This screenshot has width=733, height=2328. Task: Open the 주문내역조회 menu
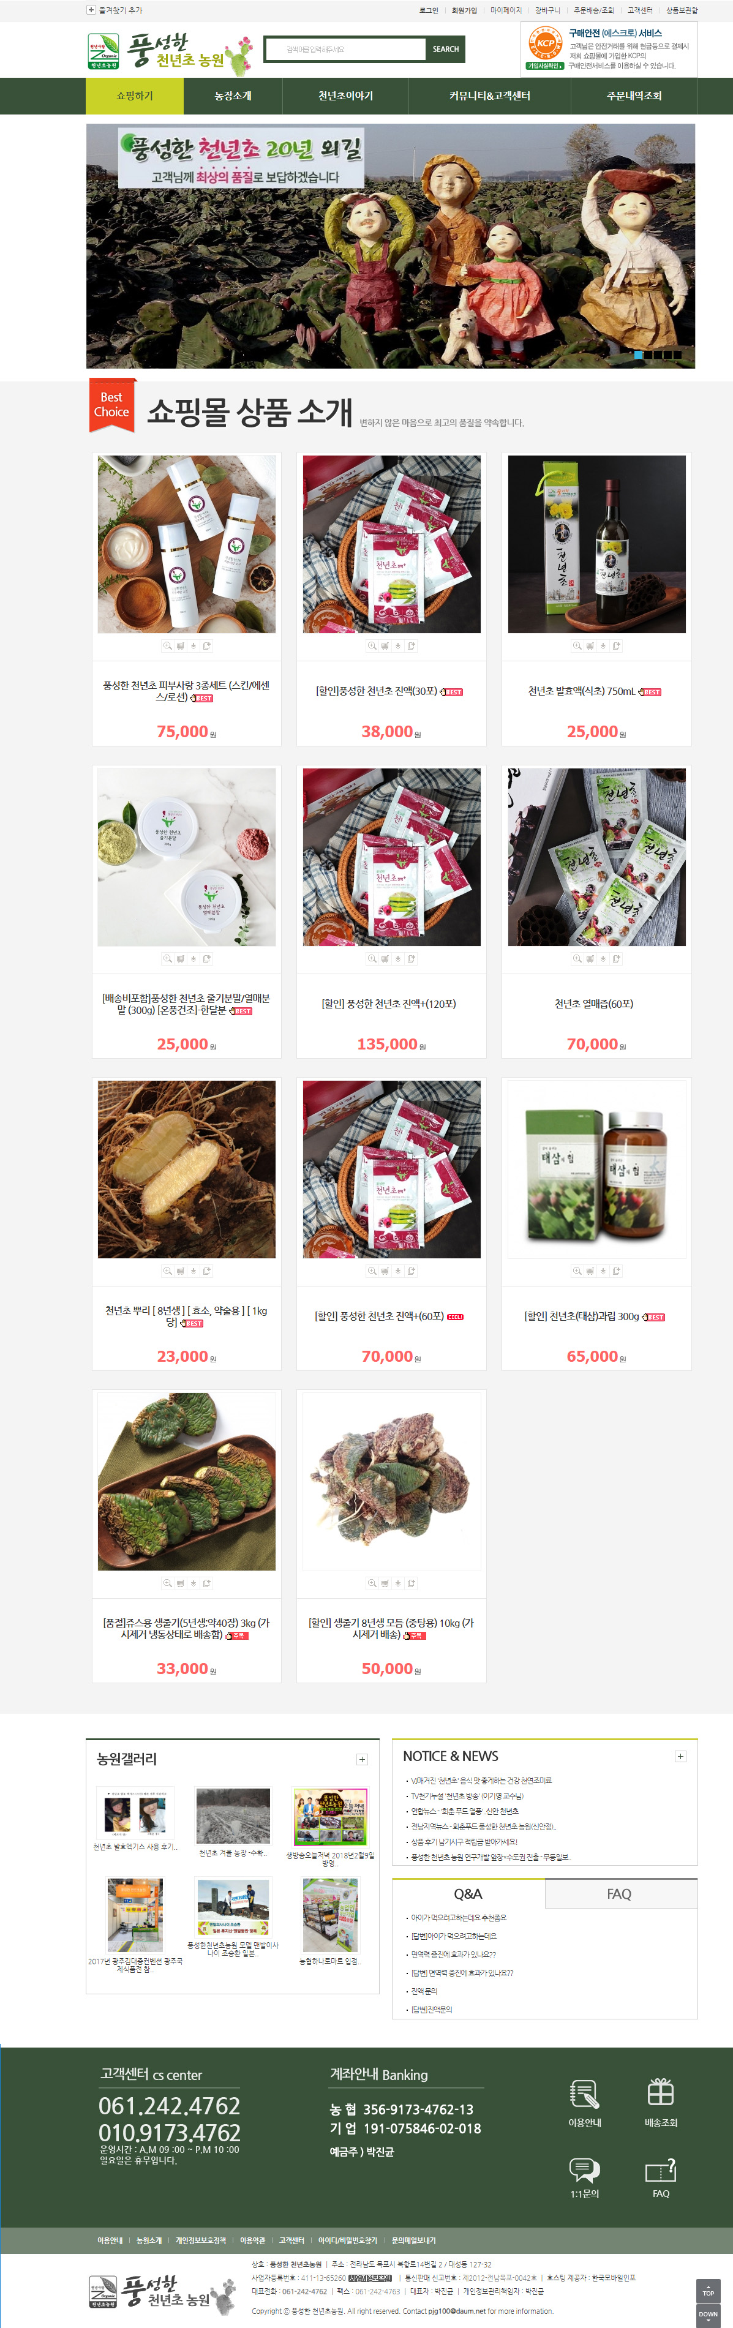(x=634, y=96)
